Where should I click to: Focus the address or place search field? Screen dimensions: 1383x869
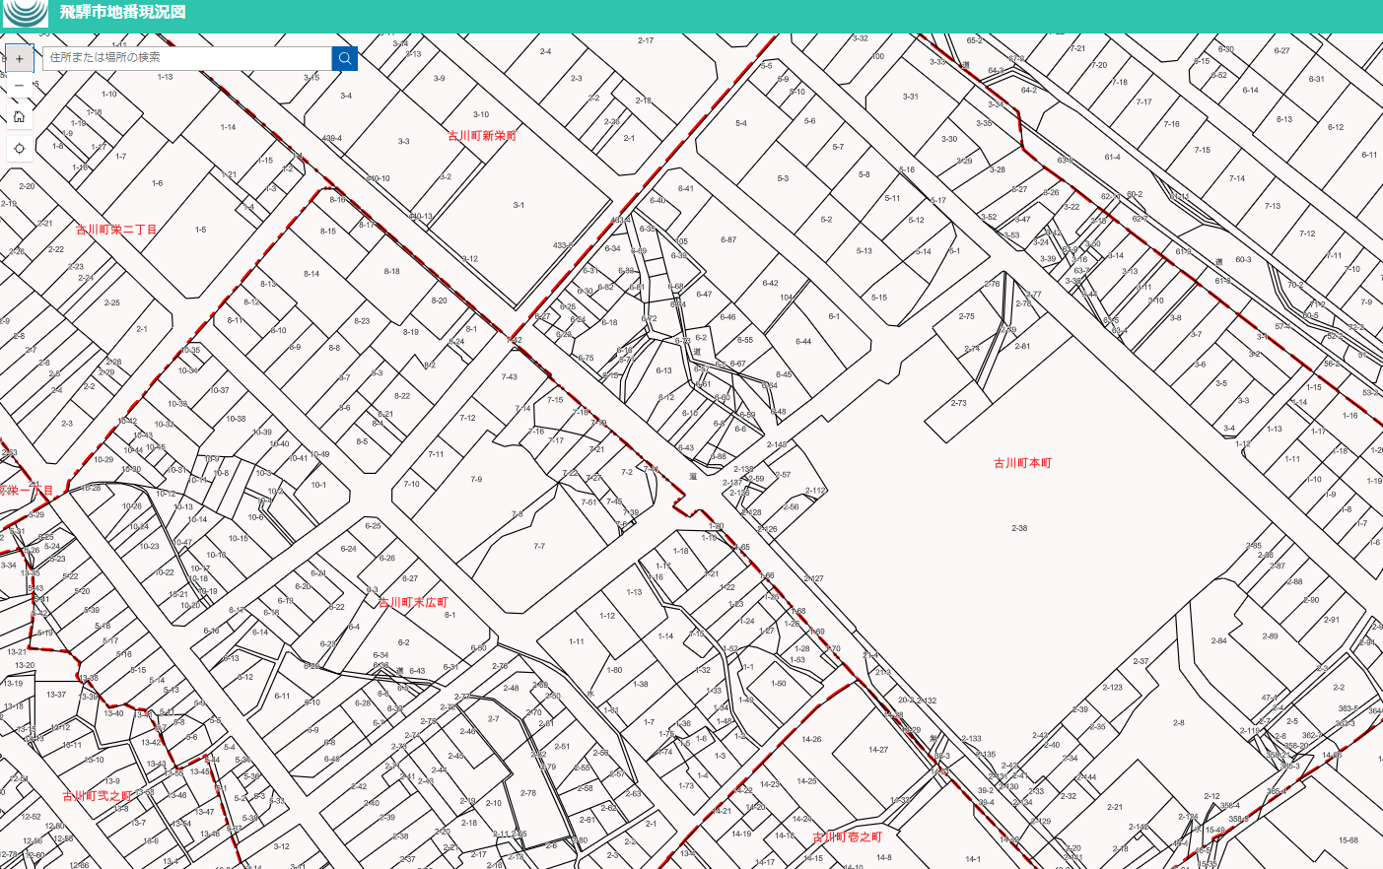[187, 58]
